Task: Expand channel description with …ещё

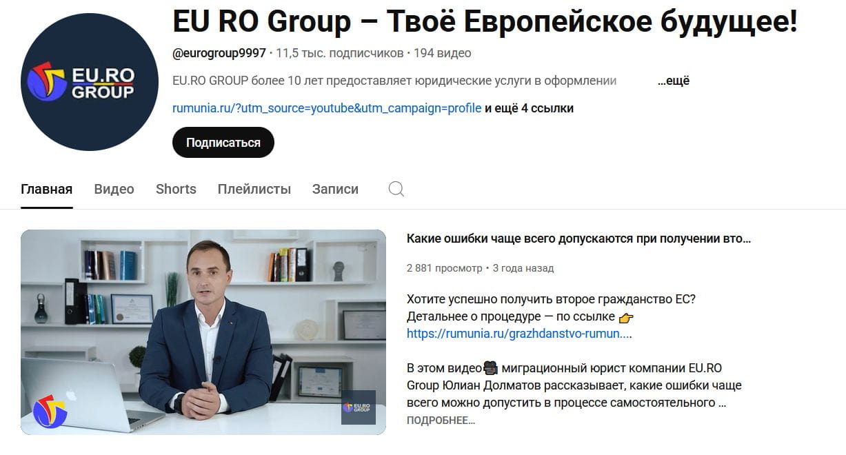Action: pos(674,81)
